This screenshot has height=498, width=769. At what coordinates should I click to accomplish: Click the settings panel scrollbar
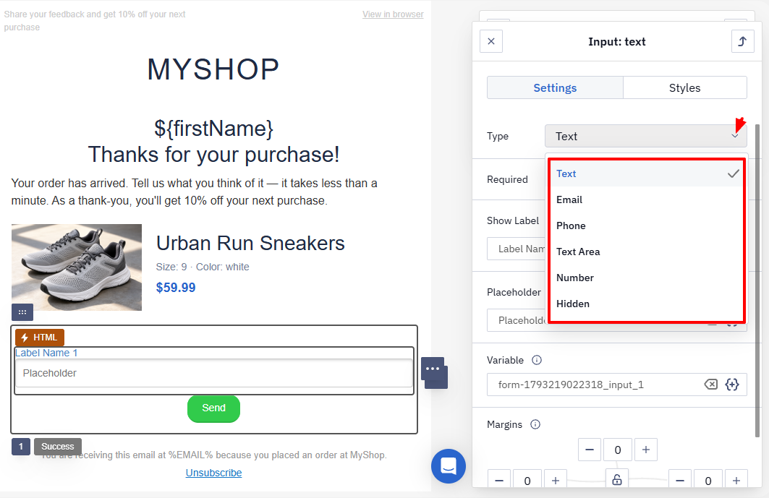757,280
